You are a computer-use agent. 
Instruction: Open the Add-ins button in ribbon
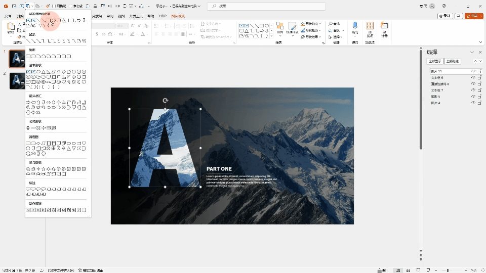[x=370, y=29]
